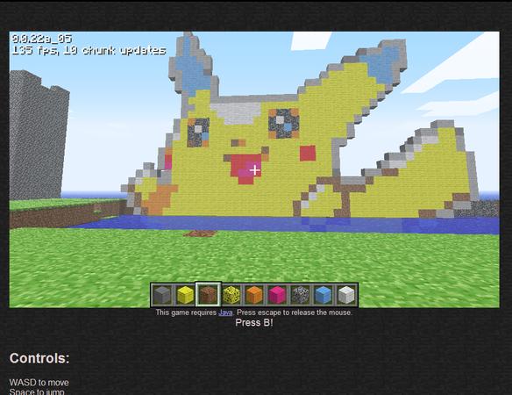
Task: Select the gray stone block in hotbar
Action: pos(162,295)
